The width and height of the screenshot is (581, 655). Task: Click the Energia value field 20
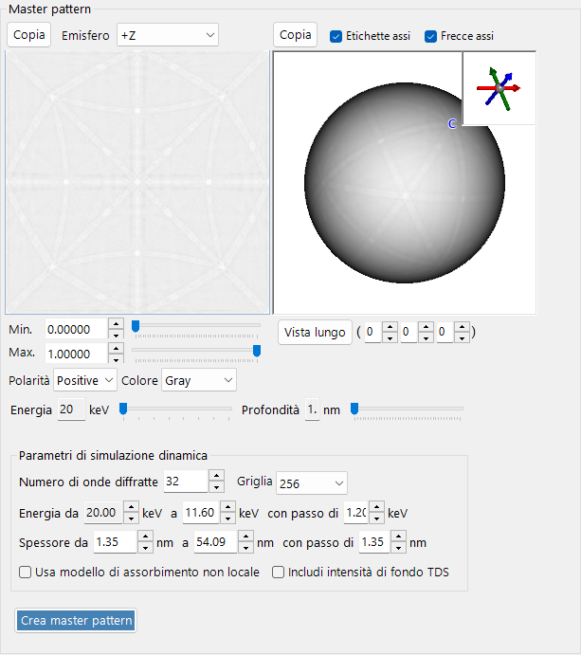(x=71, y=409)
